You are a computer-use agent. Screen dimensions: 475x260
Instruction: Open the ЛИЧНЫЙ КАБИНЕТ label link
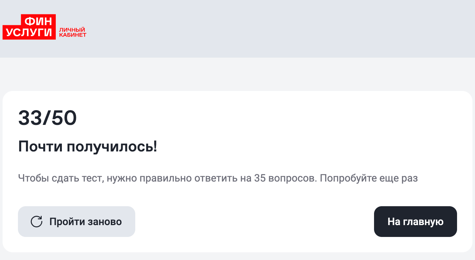tap(73, 32)
